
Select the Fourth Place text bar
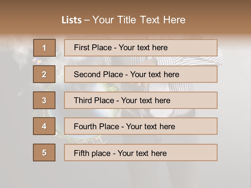click(x=141, y=126)
